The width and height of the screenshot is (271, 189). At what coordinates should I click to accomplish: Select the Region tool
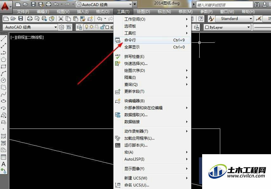click(3, 150)
